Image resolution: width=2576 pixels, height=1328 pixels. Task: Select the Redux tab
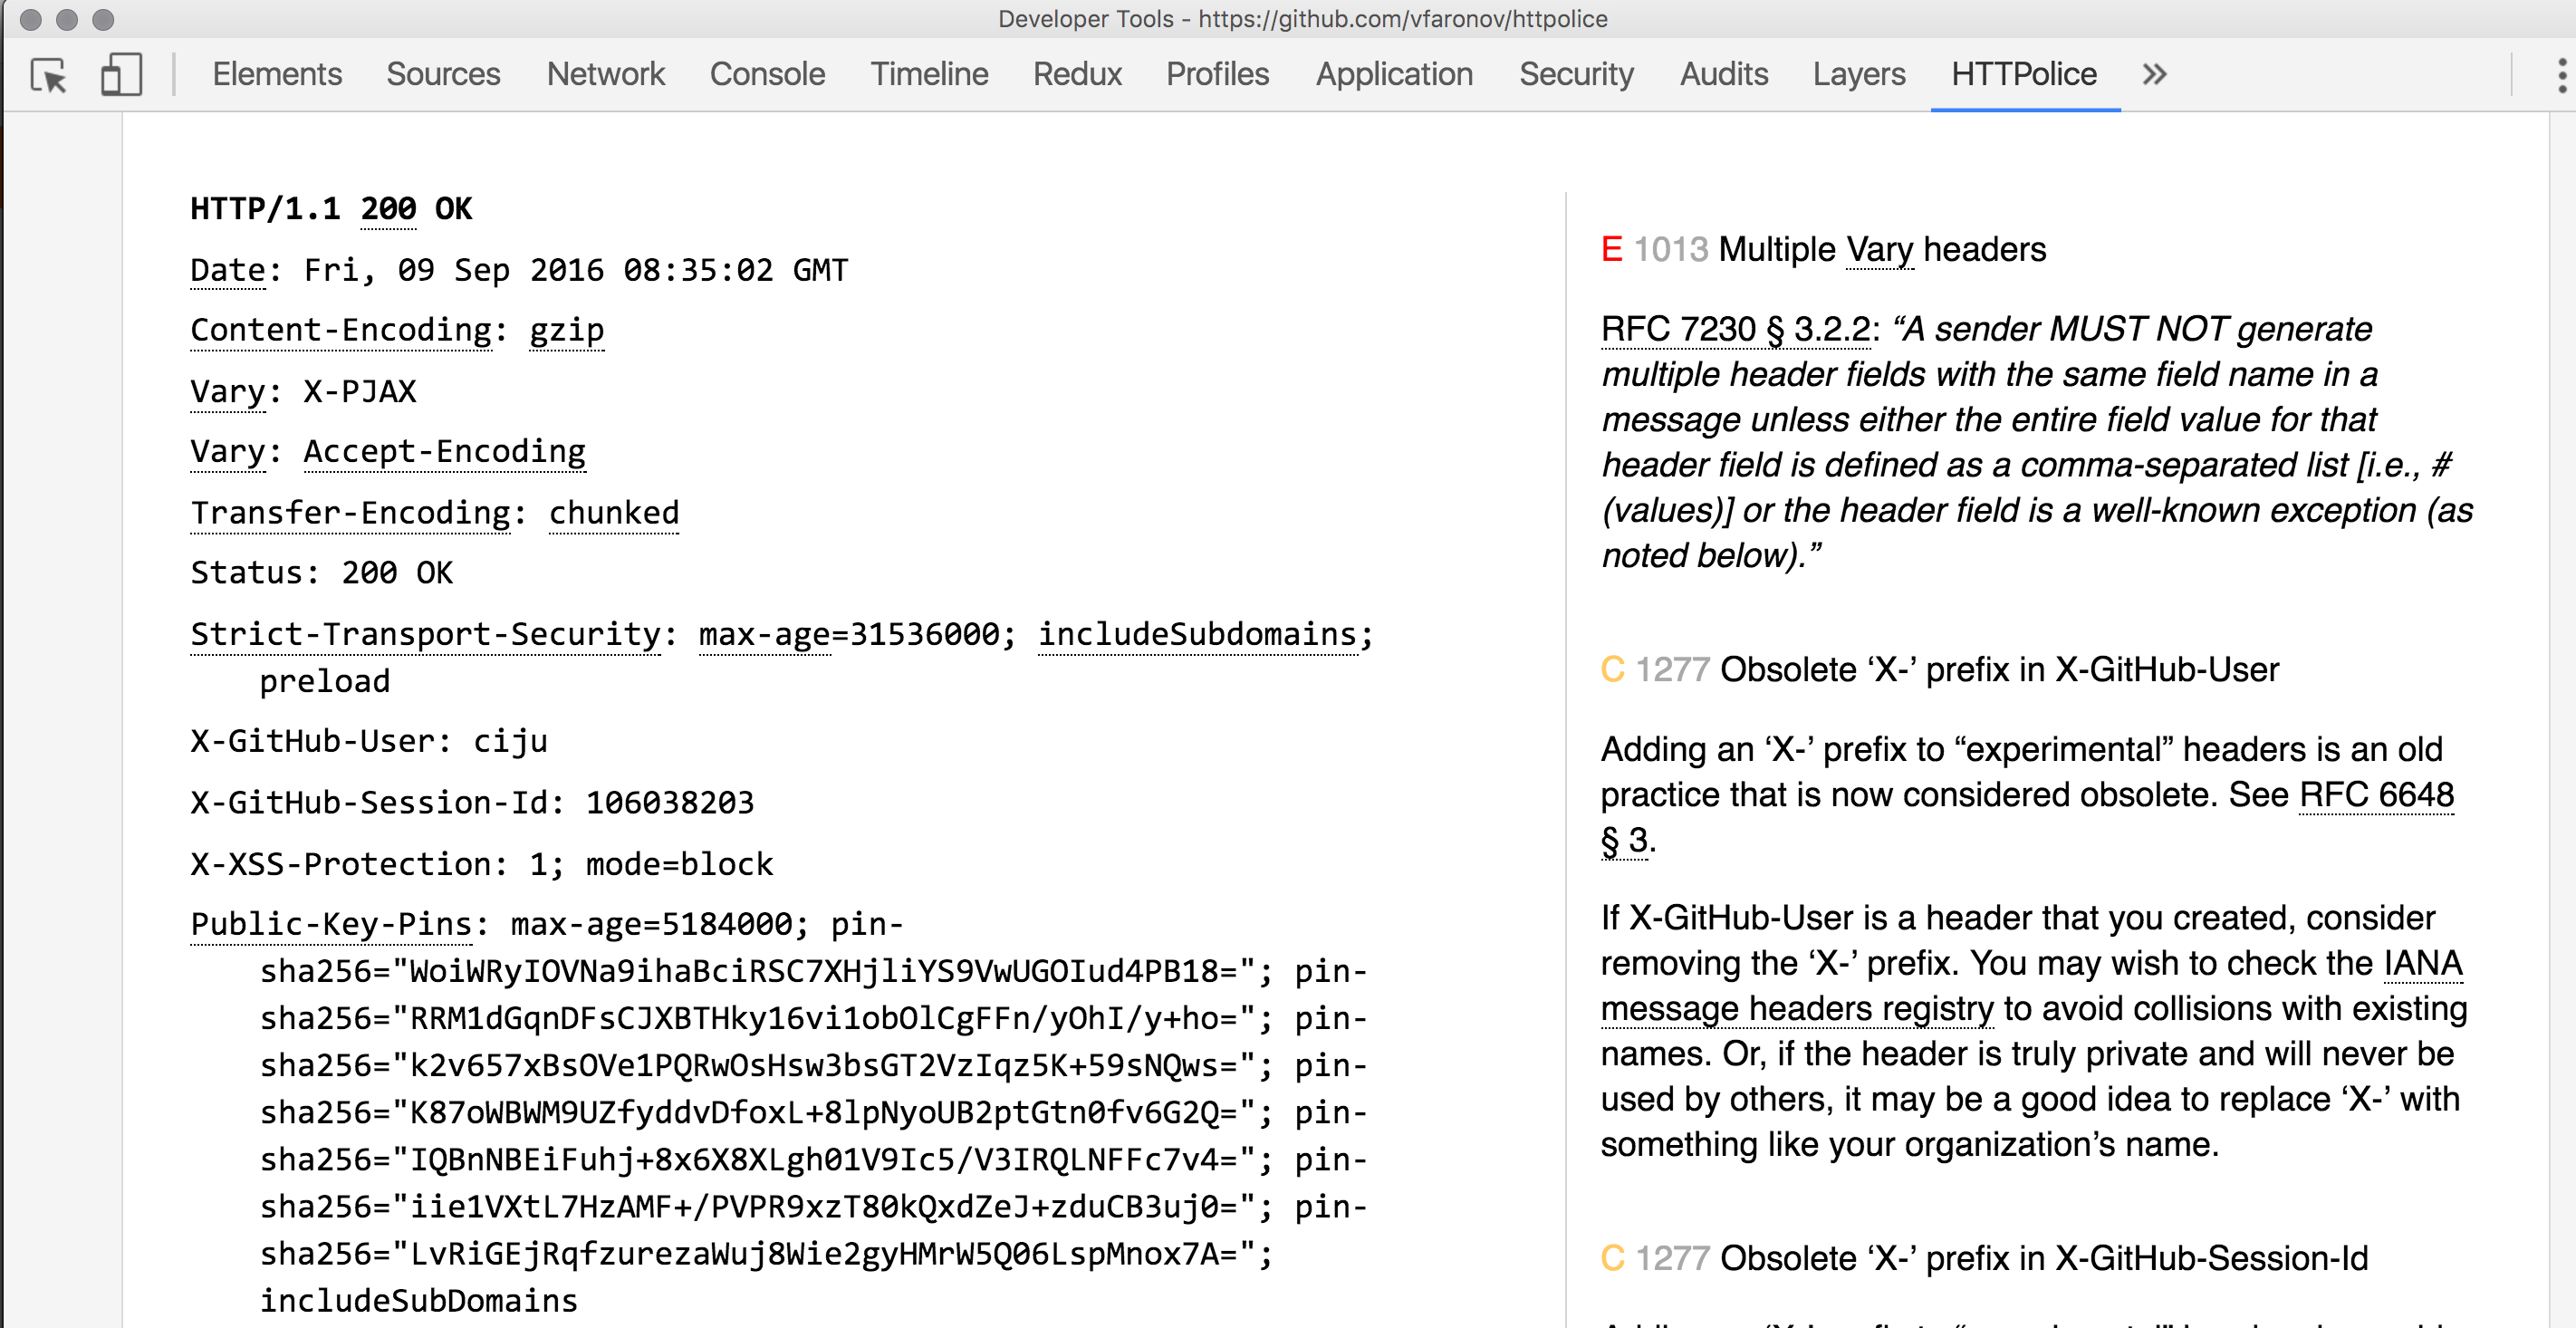pyautogui.click(x=1077, y=74)
